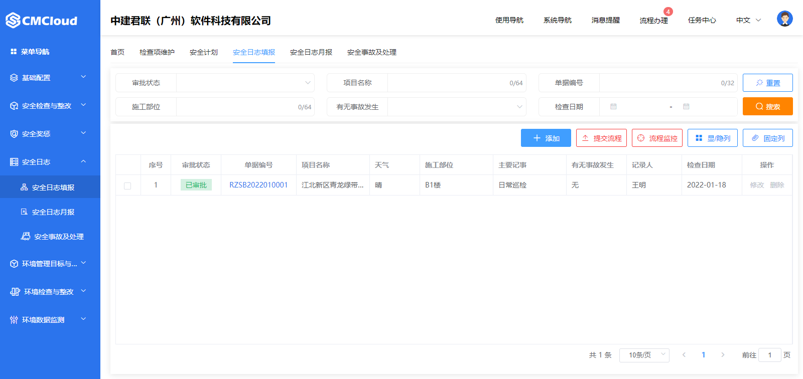Image resolution: width=803 pixels, height=379 pixels.
Task: Open 流程办理 in top menu
Action: (x=654, y=21)
